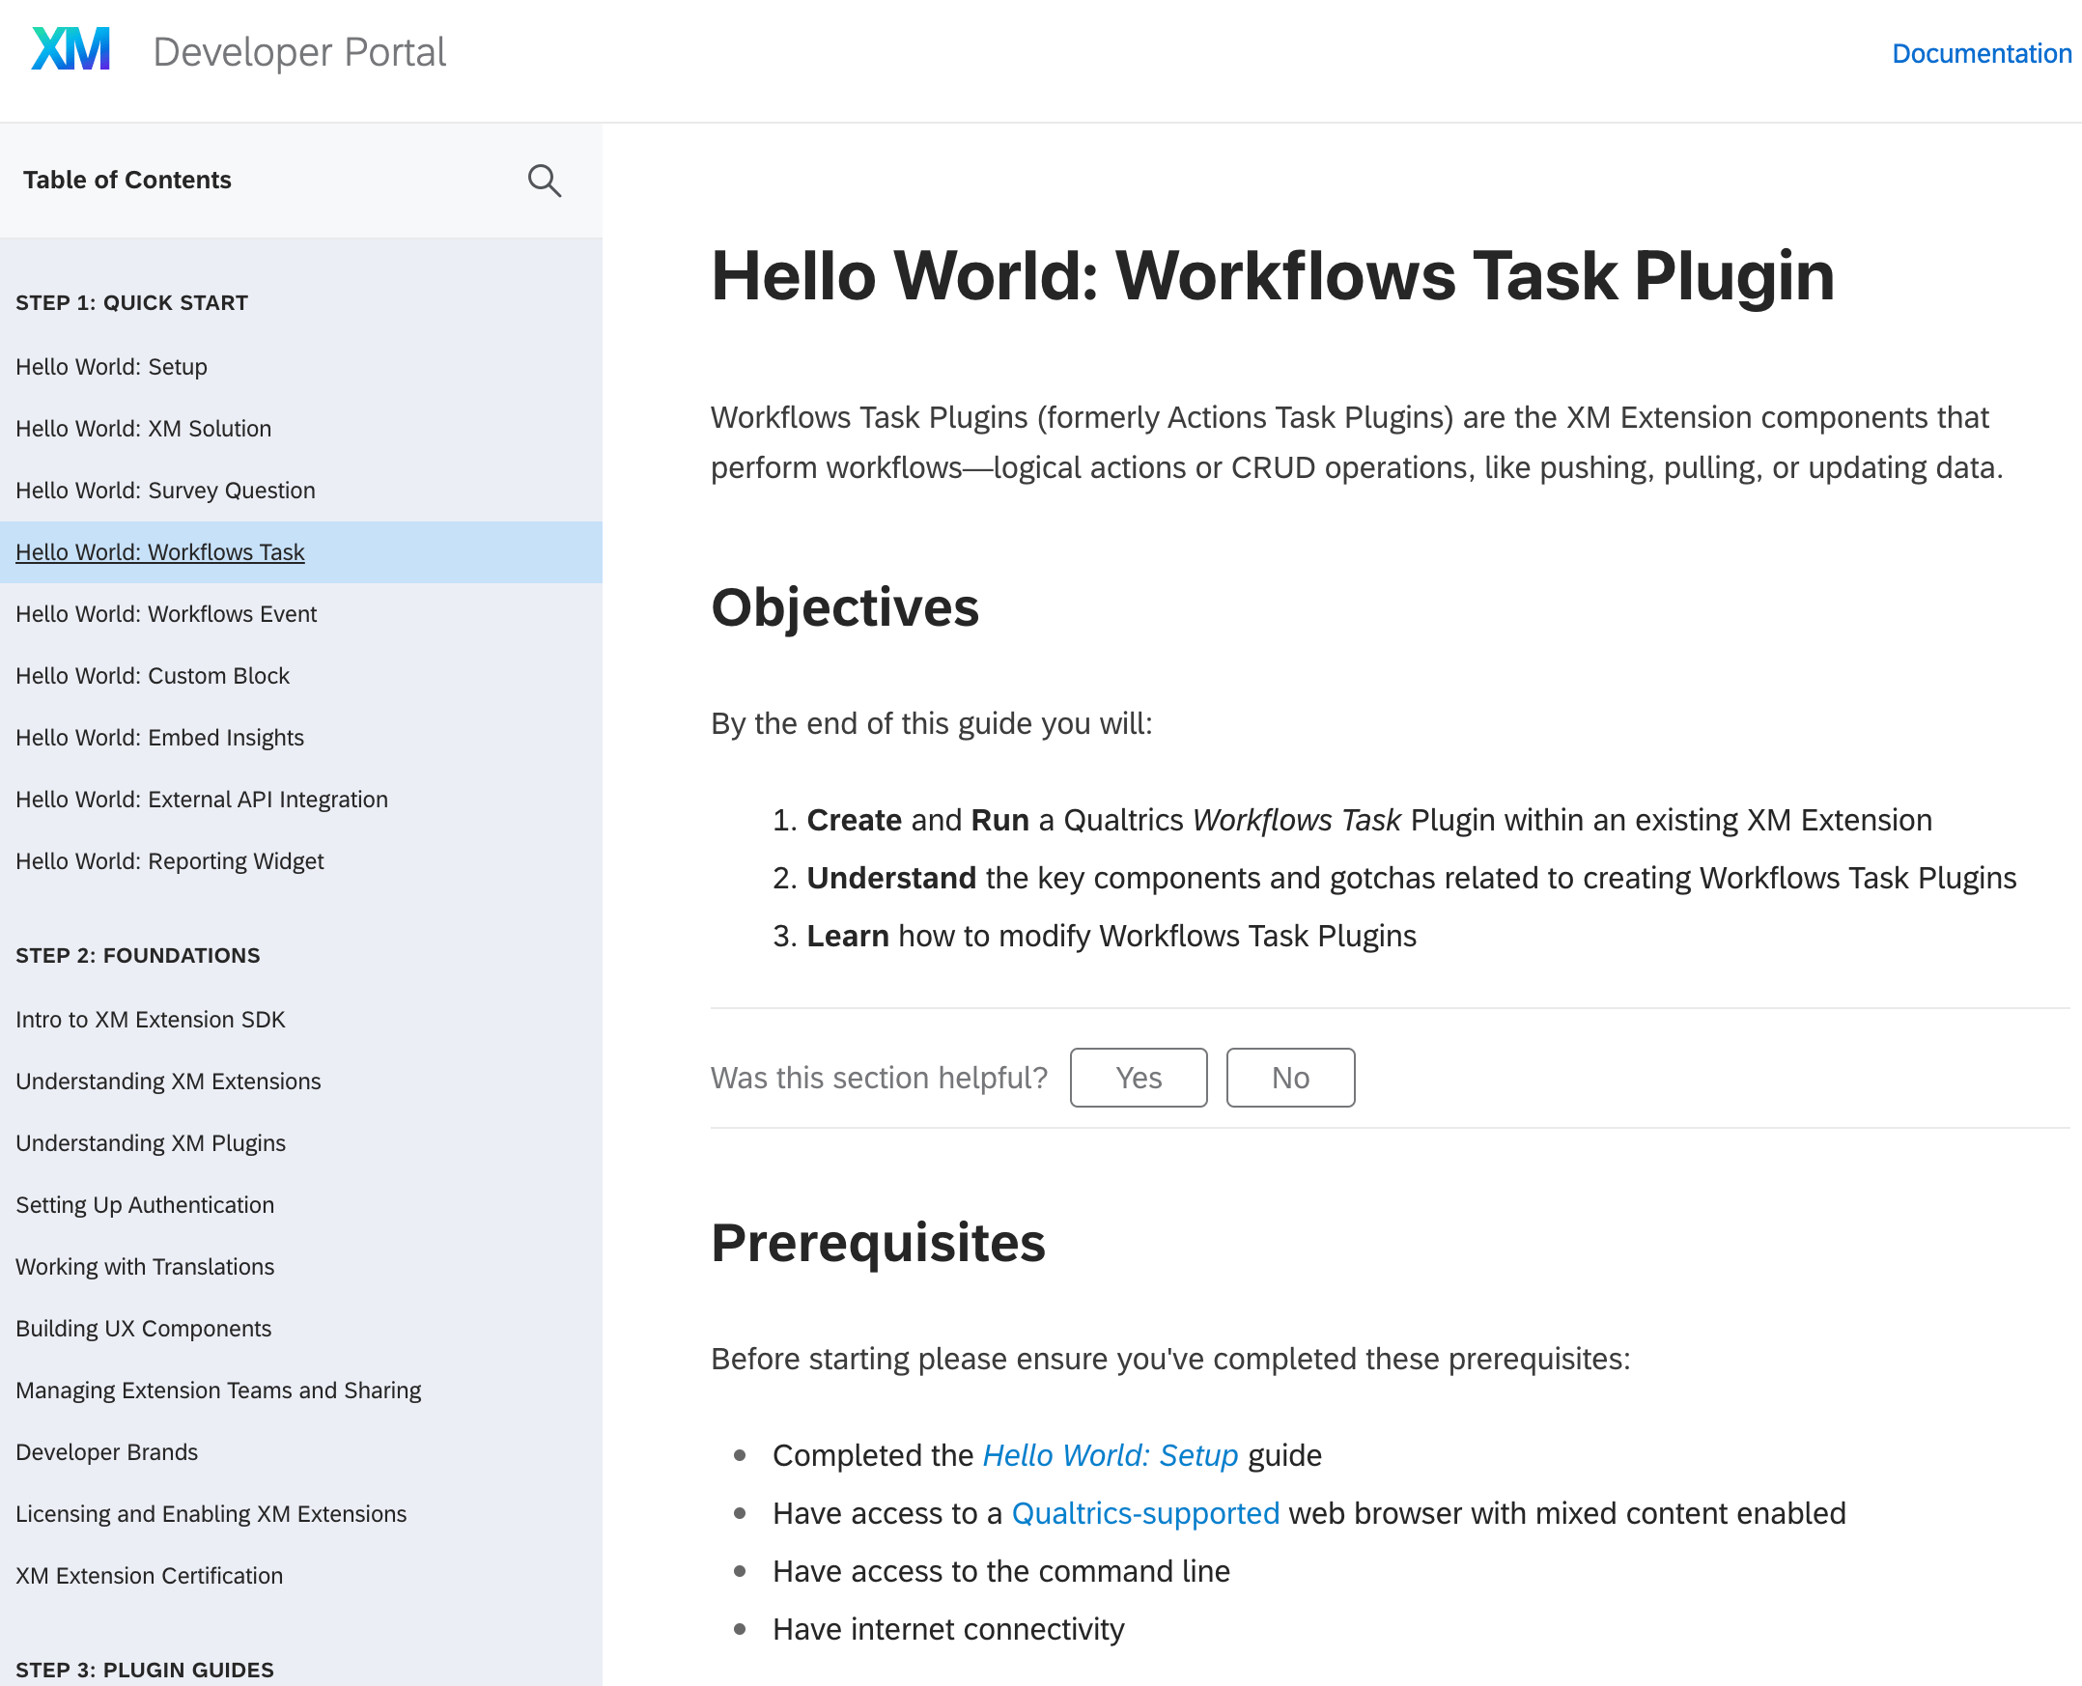2082x1686 pixels.
Task: Open Hello World: XM Solution page
Action: point(144,429)
